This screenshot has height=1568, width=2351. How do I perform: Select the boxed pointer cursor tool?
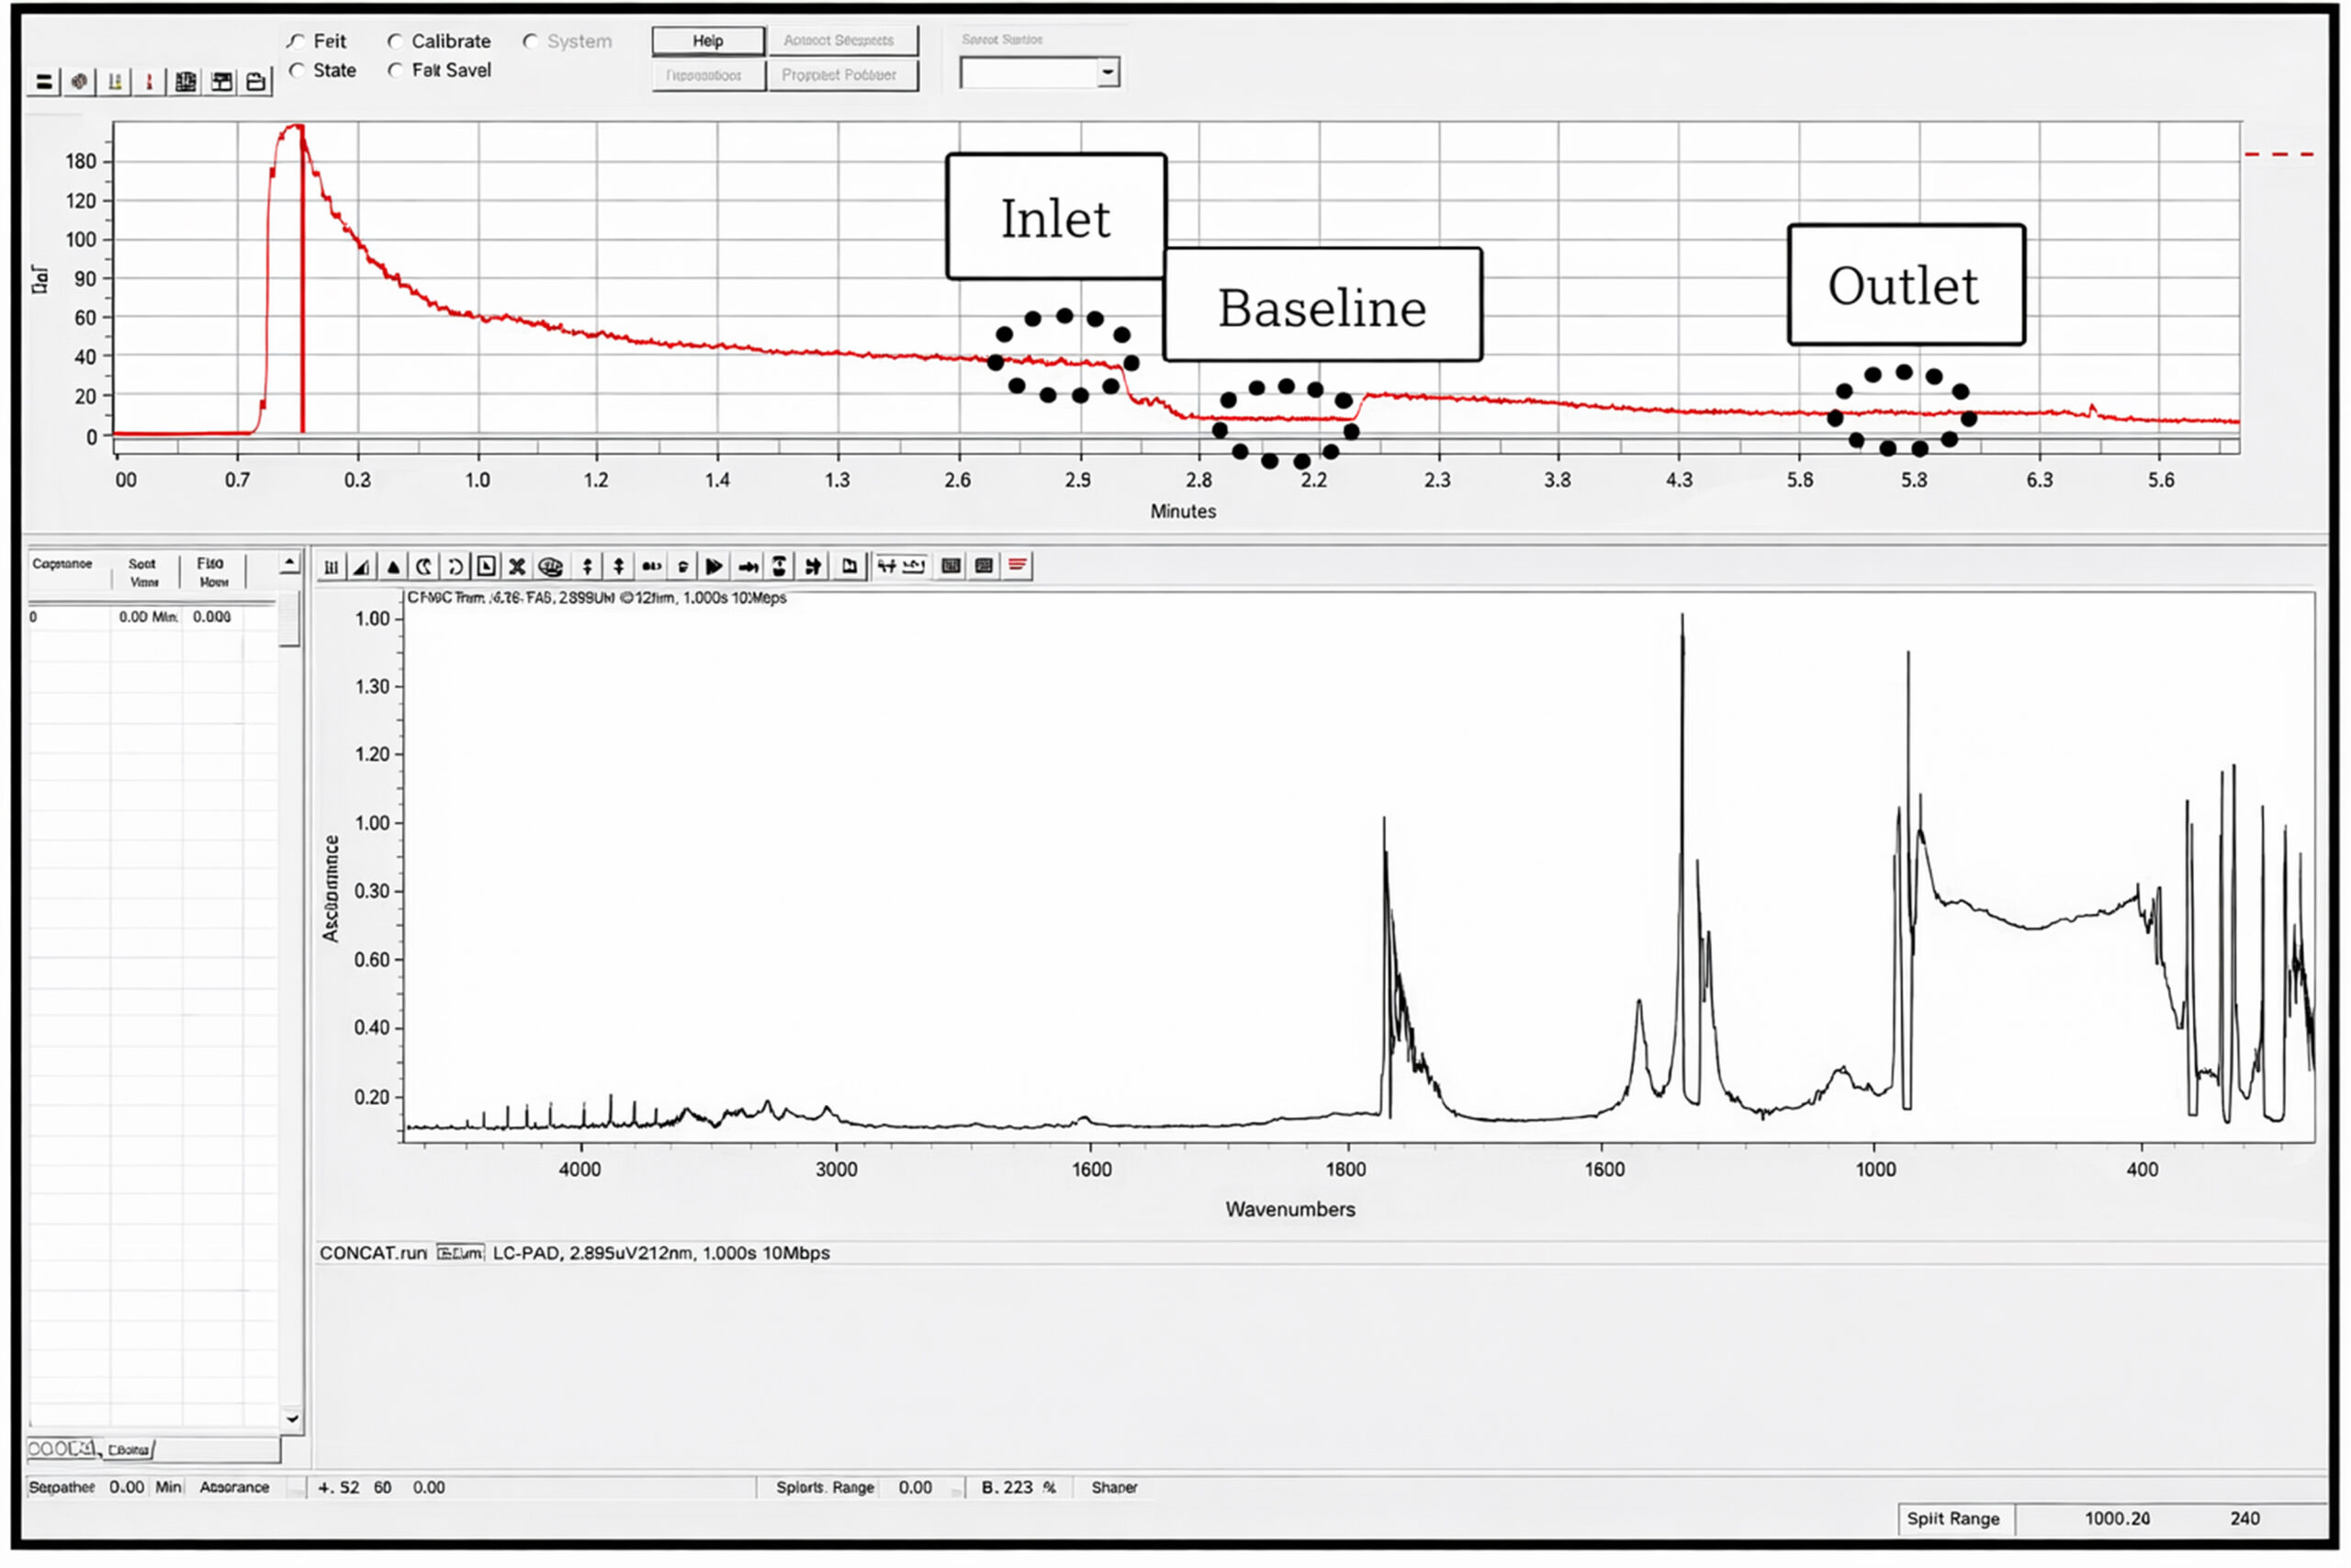click(x=486, y=567)
